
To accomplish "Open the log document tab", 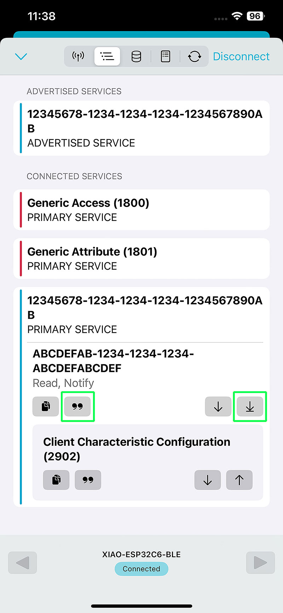I will pos(165,56).
